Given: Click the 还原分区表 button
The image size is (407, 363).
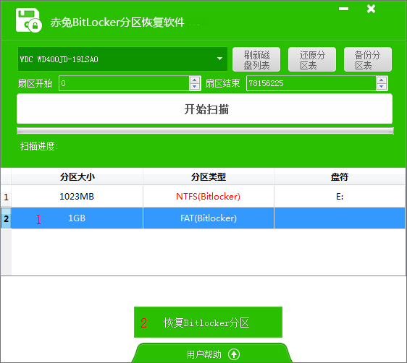Looking at the screenshot, I should [312, 59].
